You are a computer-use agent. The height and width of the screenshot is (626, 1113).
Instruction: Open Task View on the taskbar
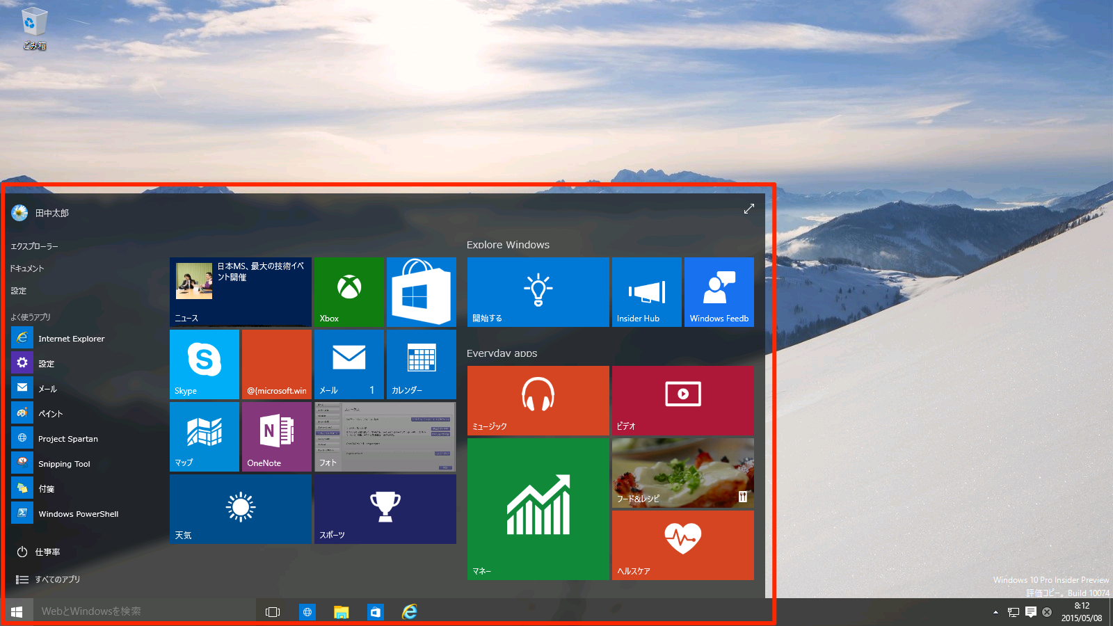[273, 612]
